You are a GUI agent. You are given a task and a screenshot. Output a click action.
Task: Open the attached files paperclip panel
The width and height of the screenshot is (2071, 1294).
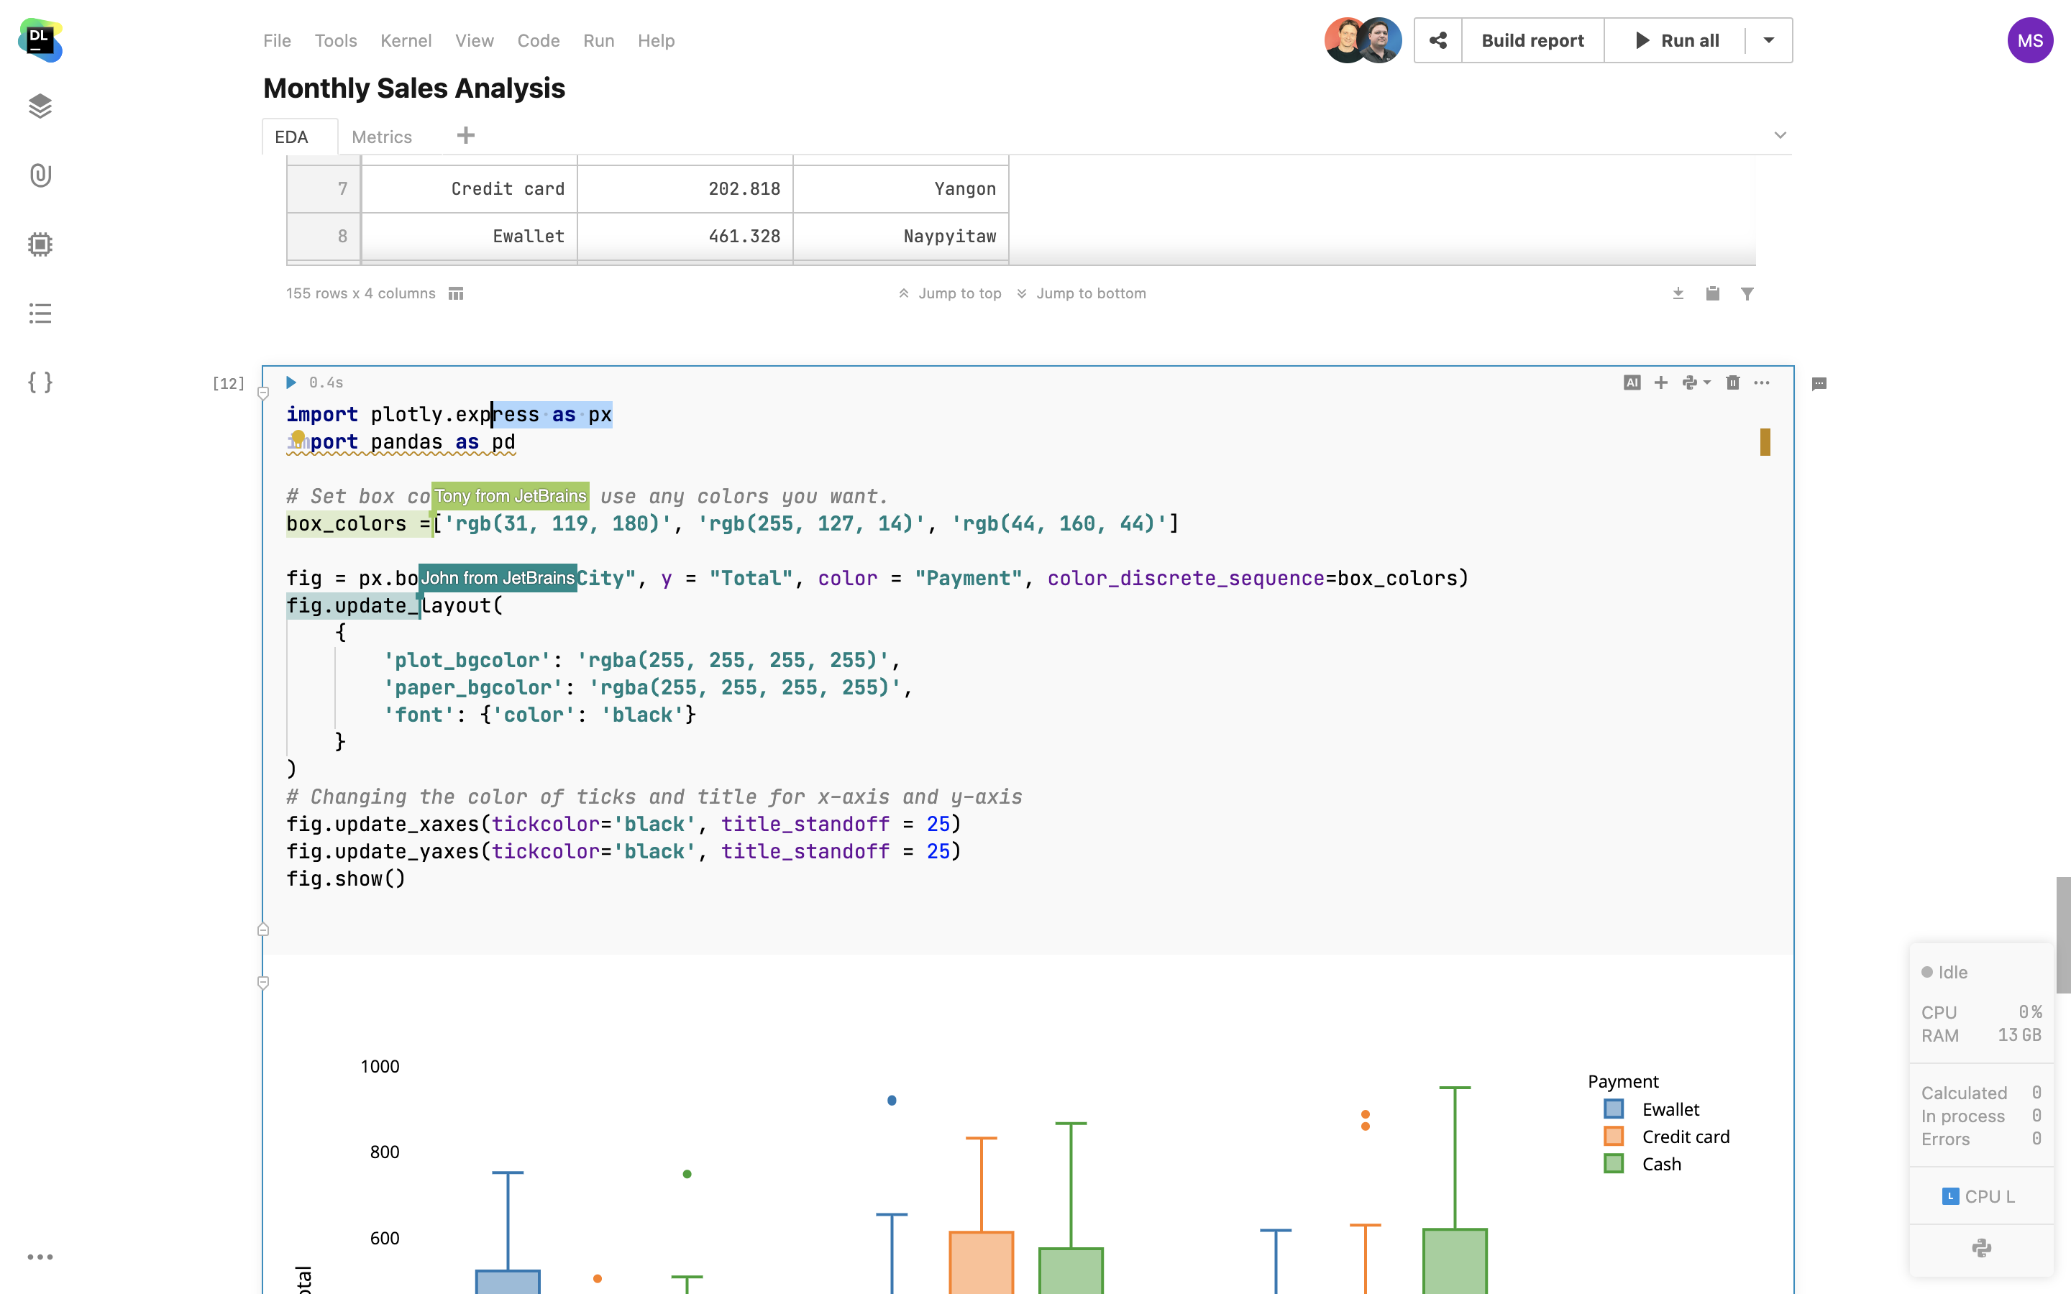(x=40, y=175)
